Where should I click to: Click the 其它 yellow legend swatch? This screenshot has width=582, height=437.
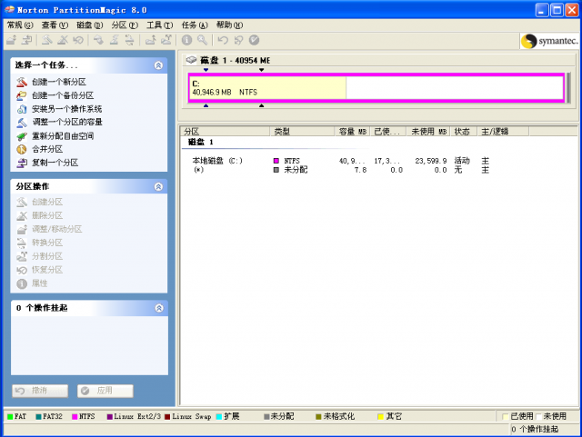380,417
